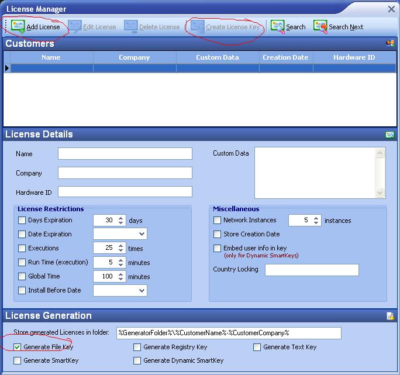Viewport: 400px width, 375px height.
Task: Increase Network Instances spinner
Action: click(x=316, y=218)
